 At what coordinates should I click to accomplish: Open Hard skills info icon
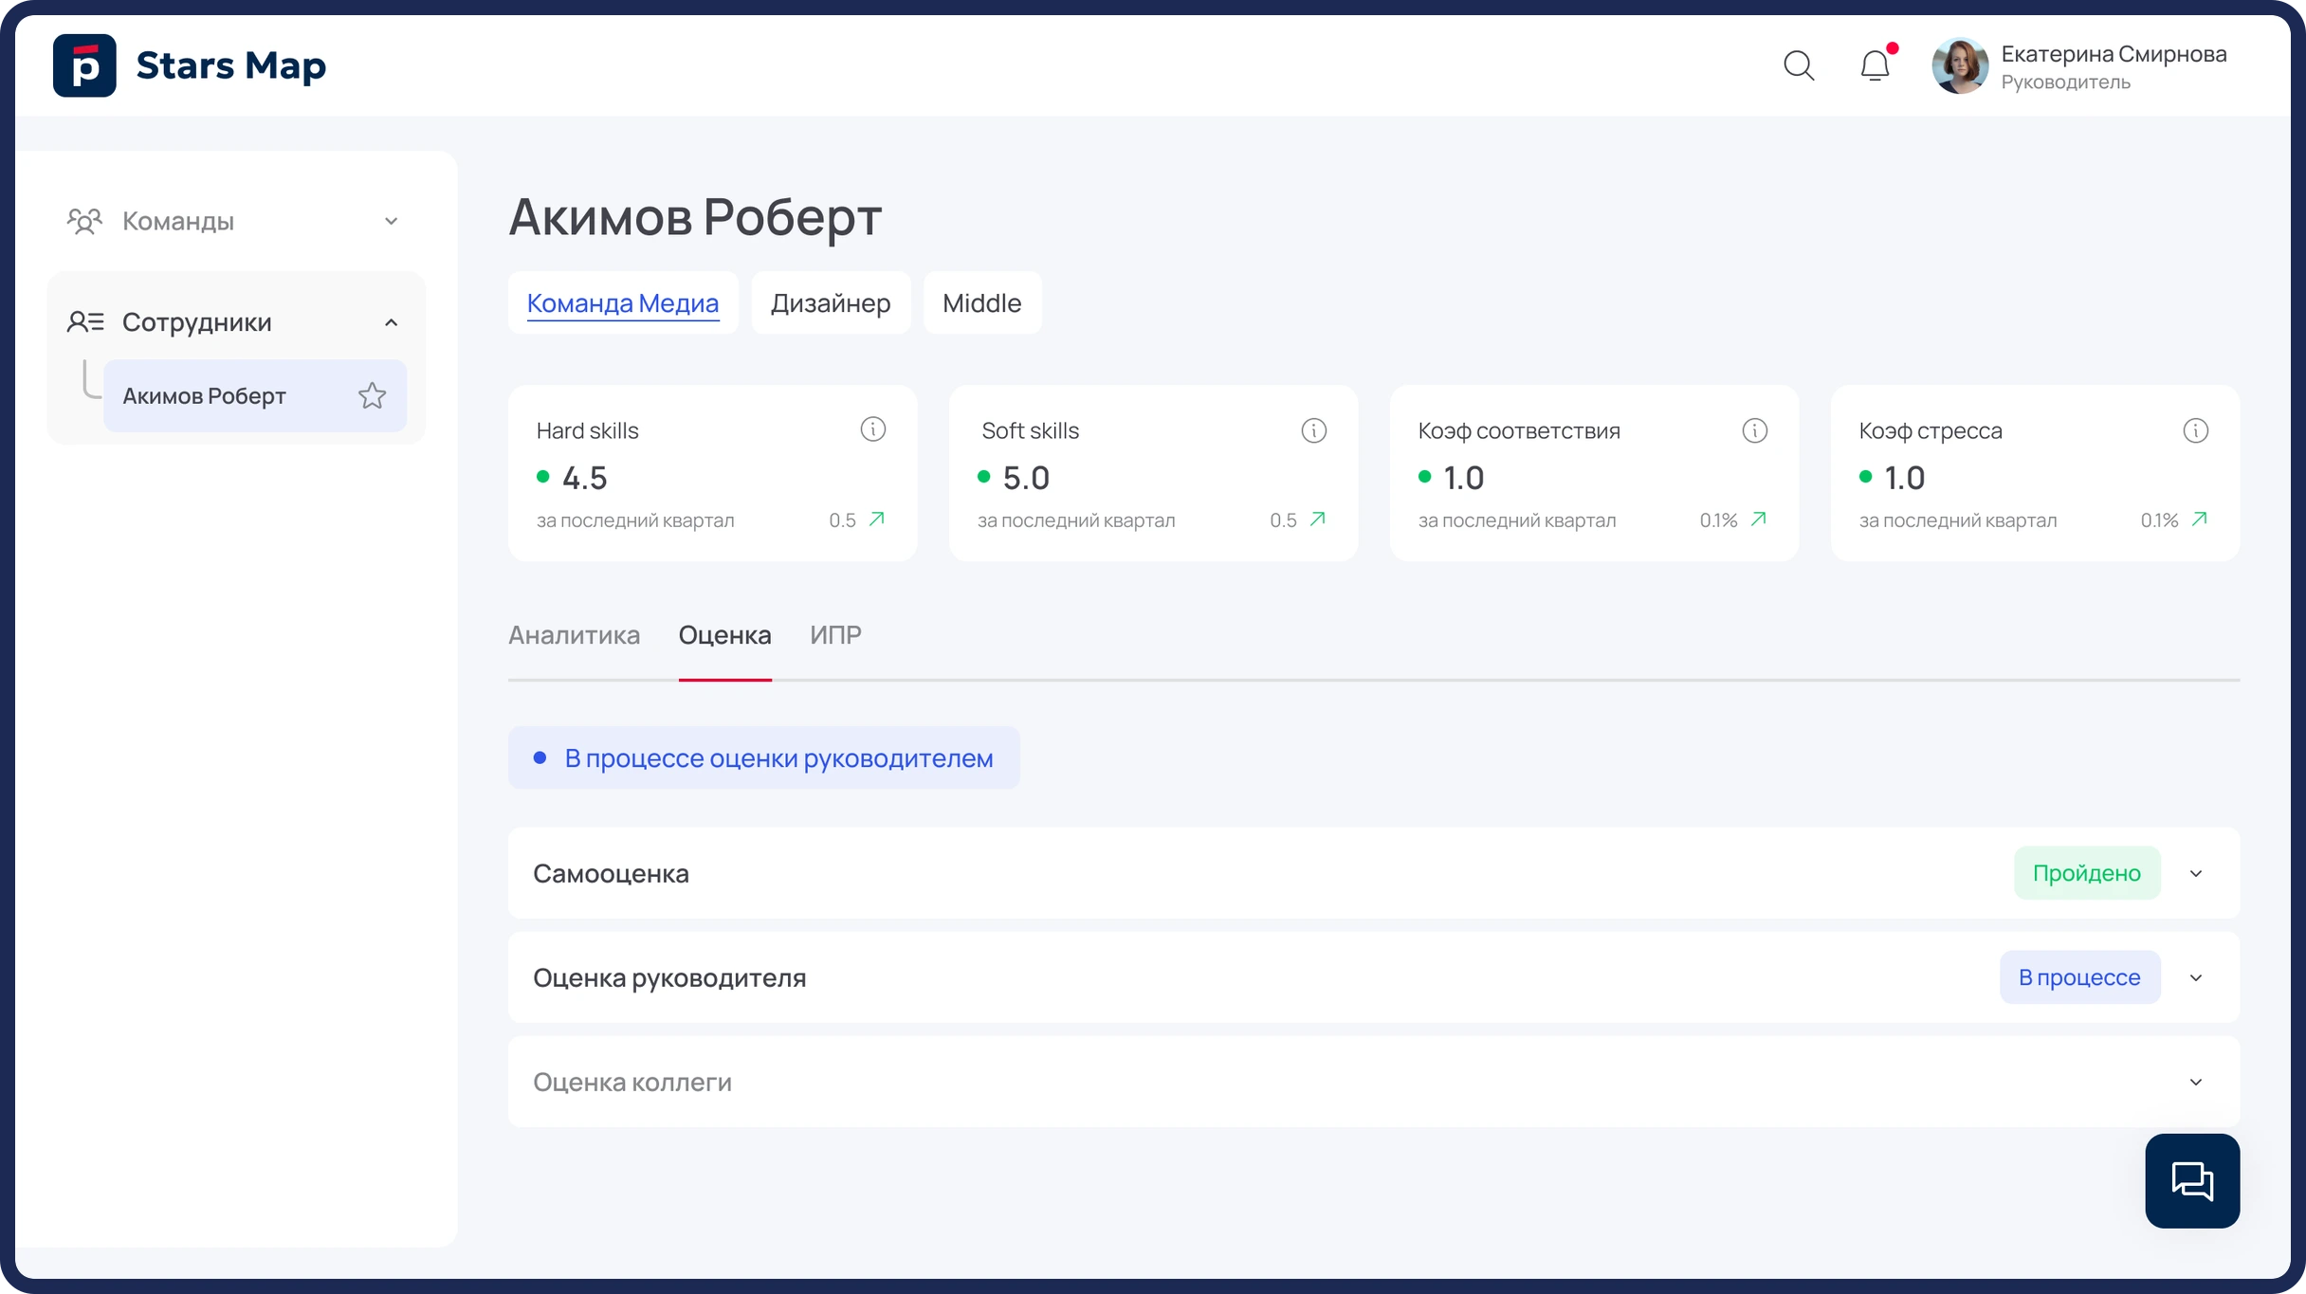pyautogui.click(x=872, y=429)
